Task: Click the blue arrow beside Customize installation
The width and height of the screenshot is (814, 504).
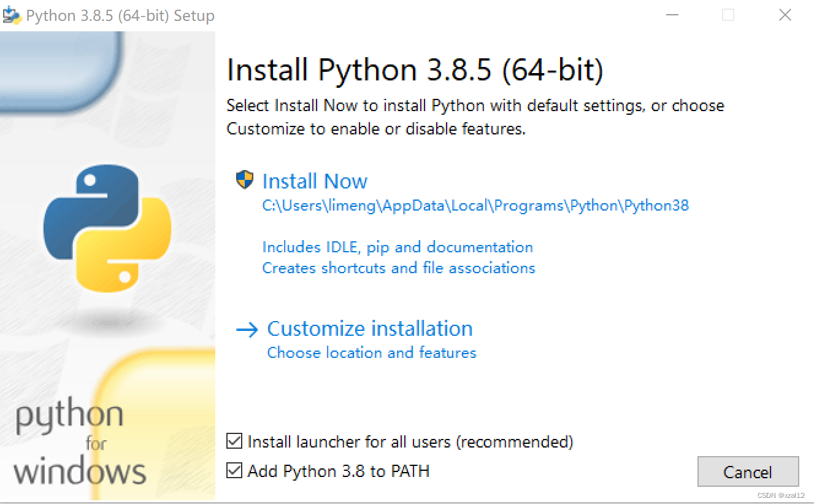Action: [x=247, y=330]
